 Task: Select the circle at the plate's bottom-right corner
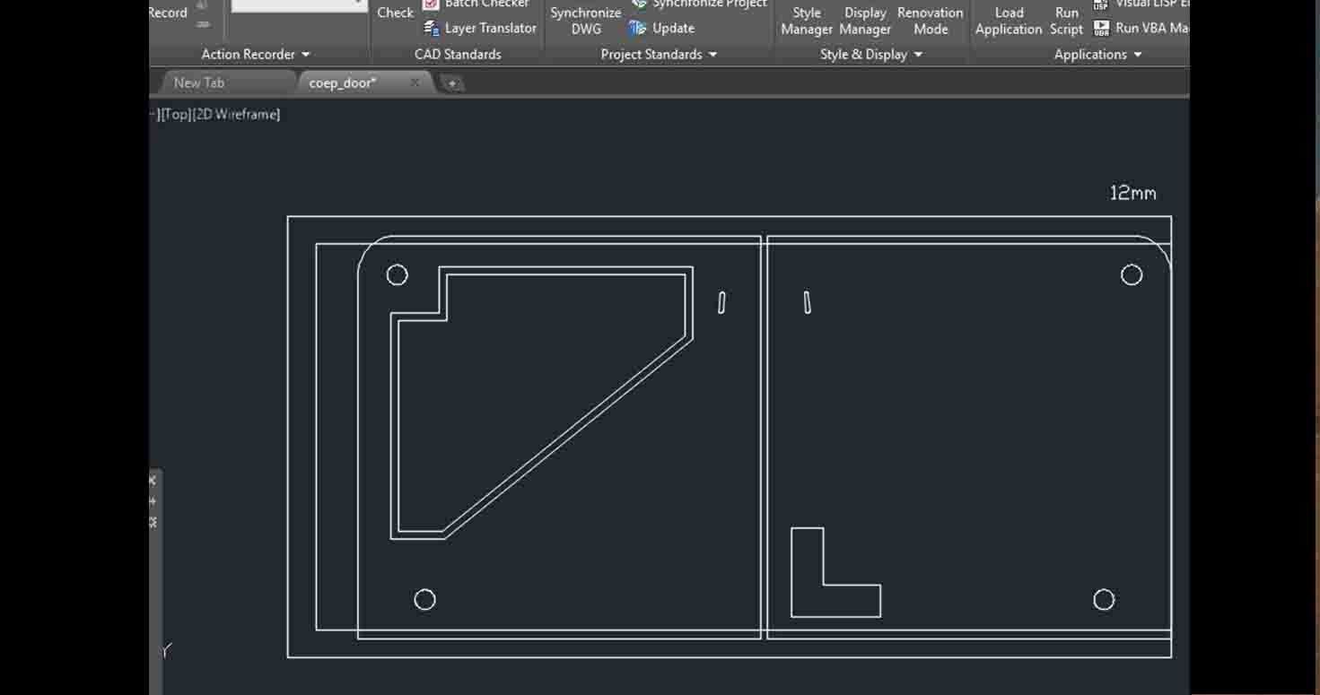1104,600
